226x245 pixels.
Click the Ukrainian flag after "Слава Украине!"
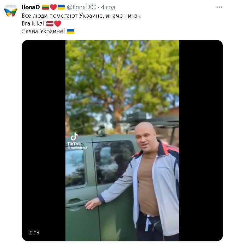tap(71, 32)
